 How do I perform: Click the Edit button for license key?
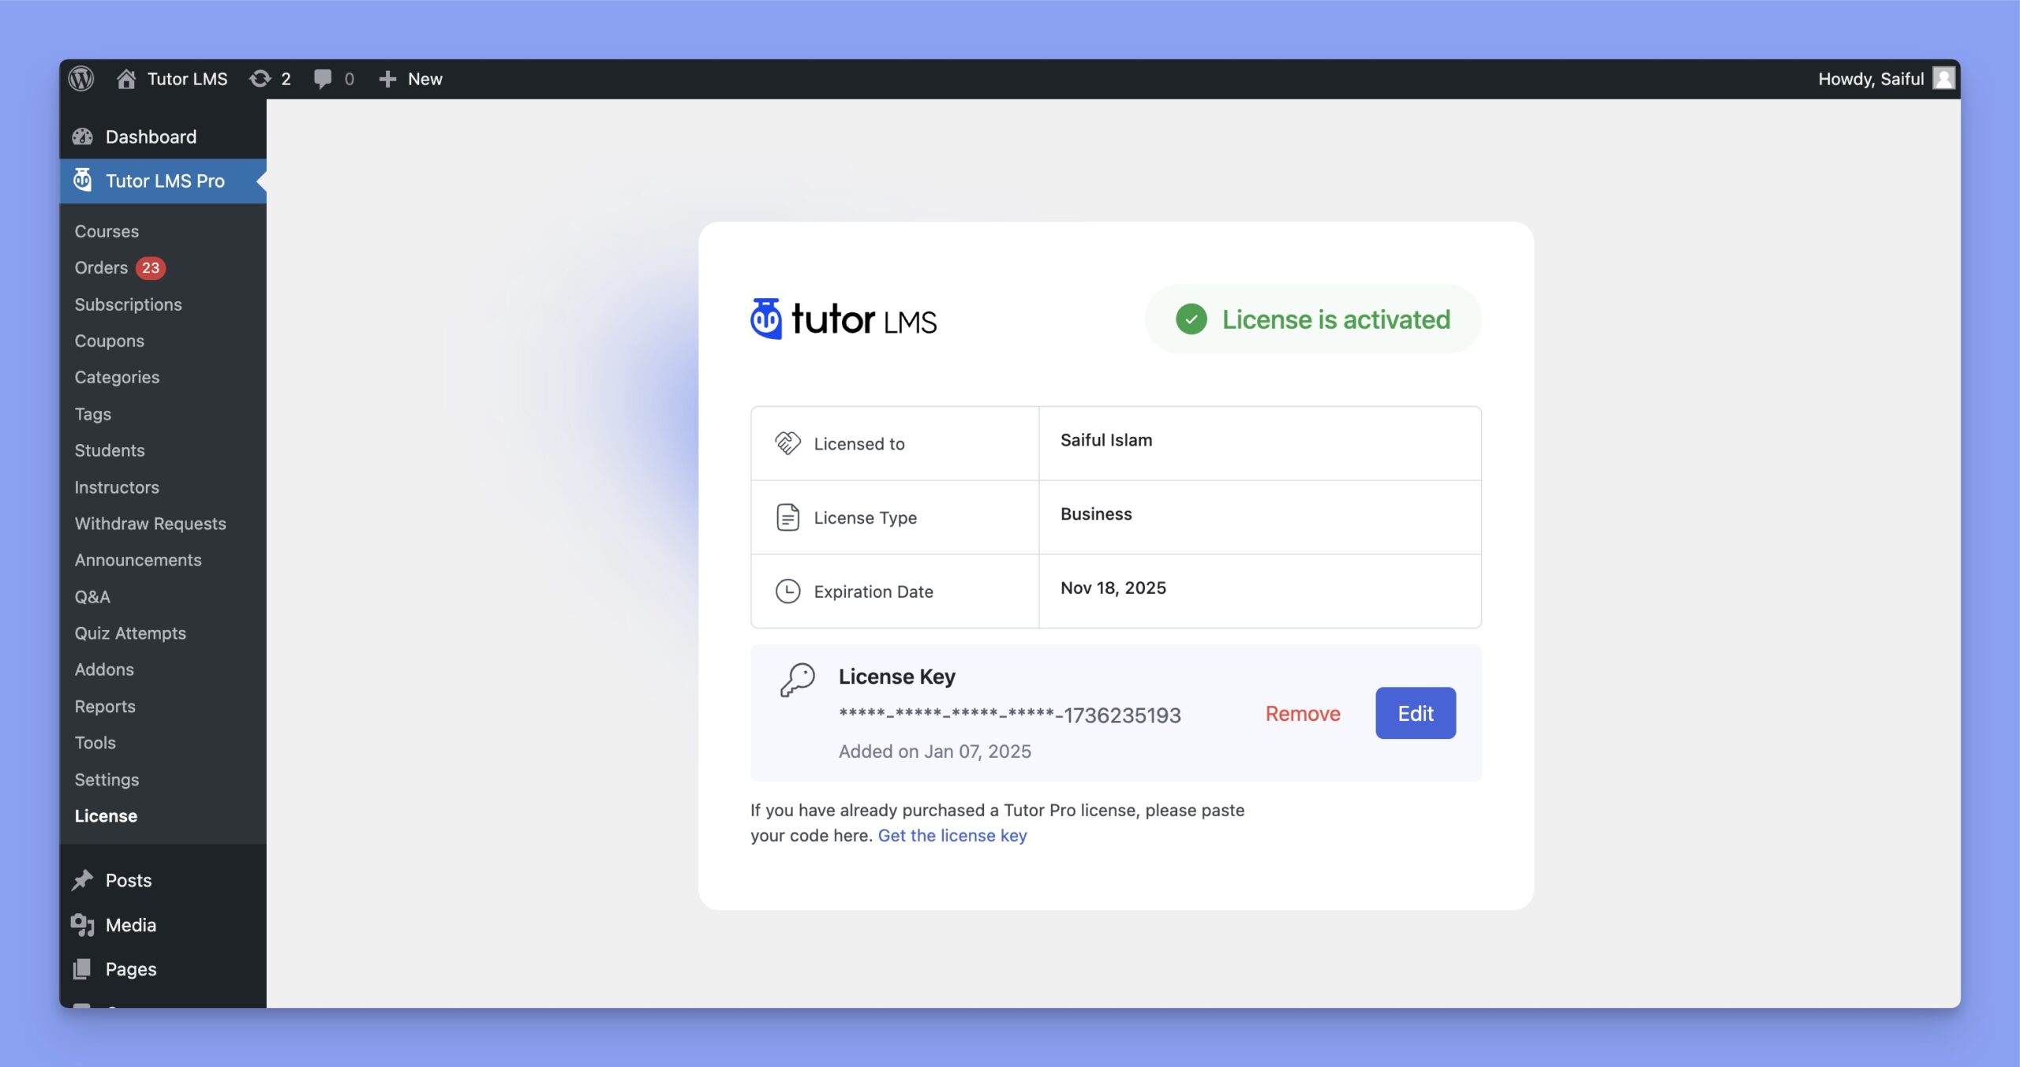click(1416, 713)
